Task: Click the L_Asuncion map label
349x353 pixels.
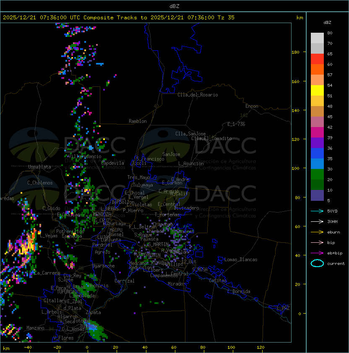Action: point(191,164)
